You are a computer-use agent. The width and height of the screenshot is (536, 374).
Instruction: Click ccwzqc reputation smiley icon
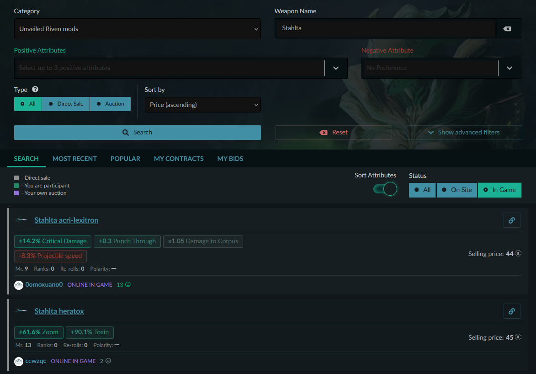[x=108, y=361]
